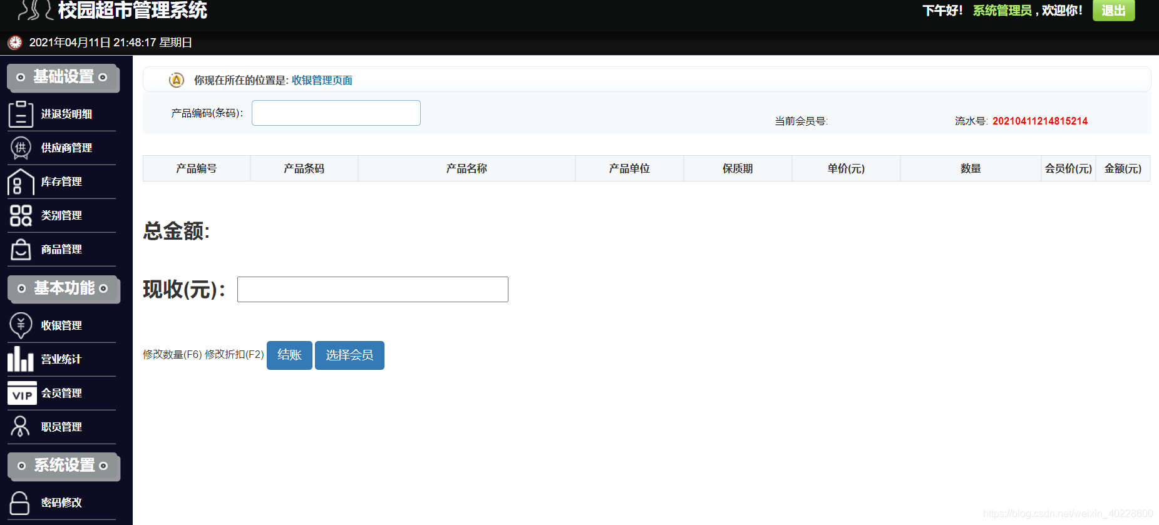Click the 修改折扣(F2) hint text
The height and width of the screenshot is (525, 1159).
(x=234, y=354)
